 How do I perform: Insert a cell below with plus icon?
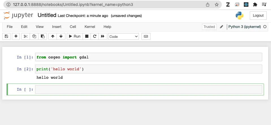16,36
